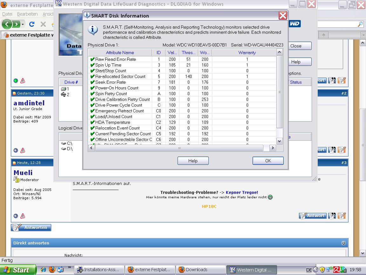This screenshot has height=275, width=366.
Task: Open Bearbeiten menu in Firefox
Action: (27, 14)
